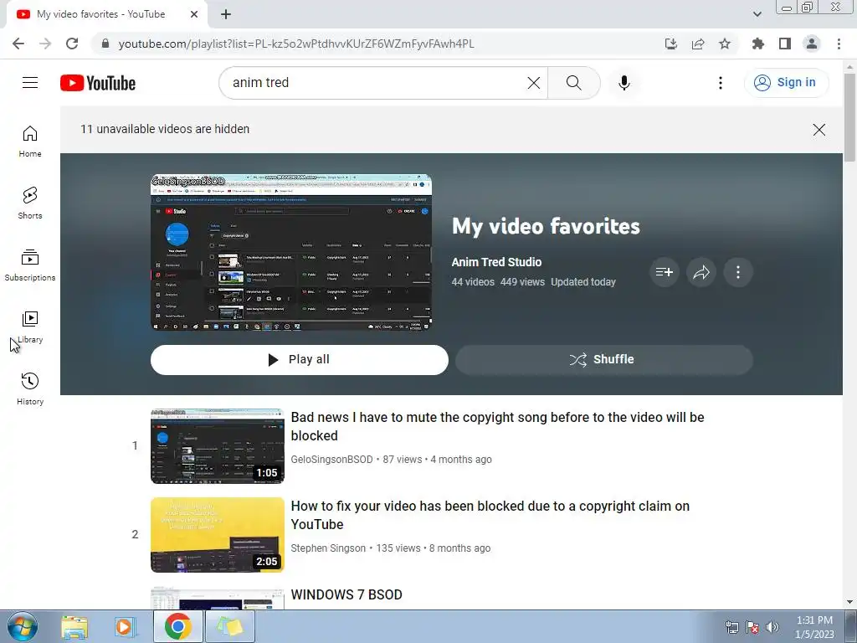Viewport: 857px width, 643px height.
Task: Click the taskbar clock showing 1:31 PM
Action: [814, 627]
